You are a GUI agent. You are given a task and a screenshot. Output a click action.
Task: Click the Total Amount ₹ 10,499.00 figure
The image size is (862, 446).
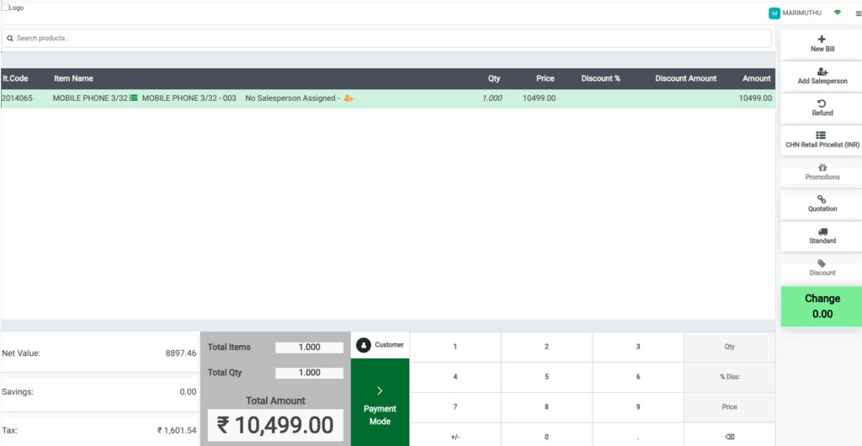point(275,426)
